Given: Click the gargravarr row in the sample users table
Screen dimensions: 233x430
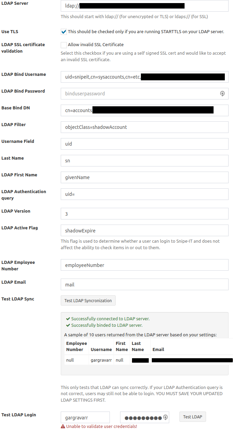Looking at the screenshot, I should (x=101, y=360).
